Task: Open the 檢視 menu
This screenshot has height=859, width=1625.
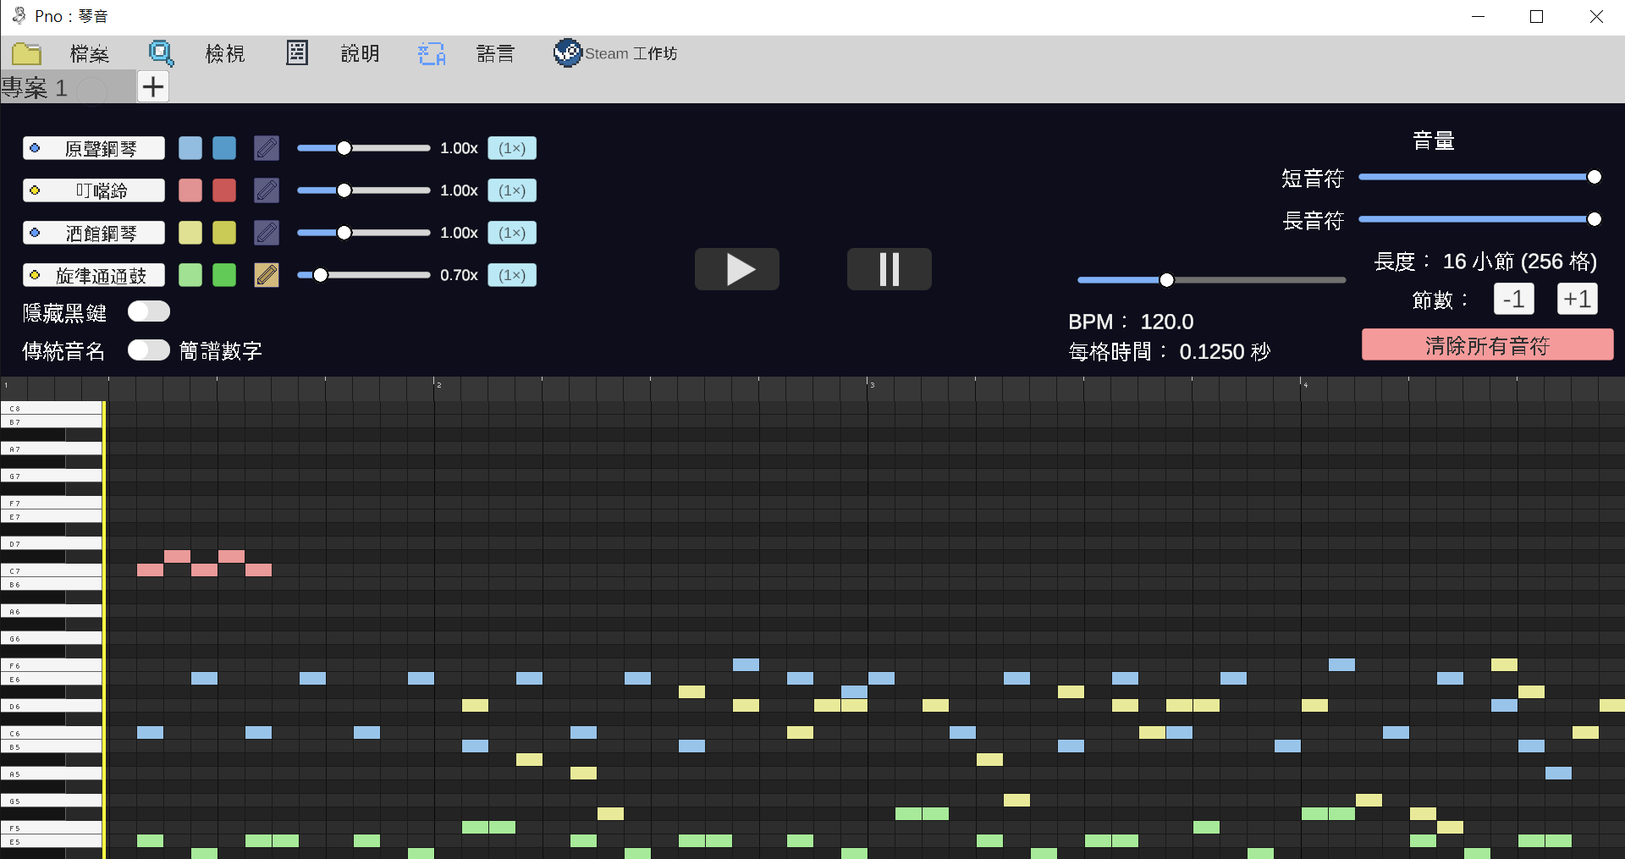Action: tap(225, 53)
